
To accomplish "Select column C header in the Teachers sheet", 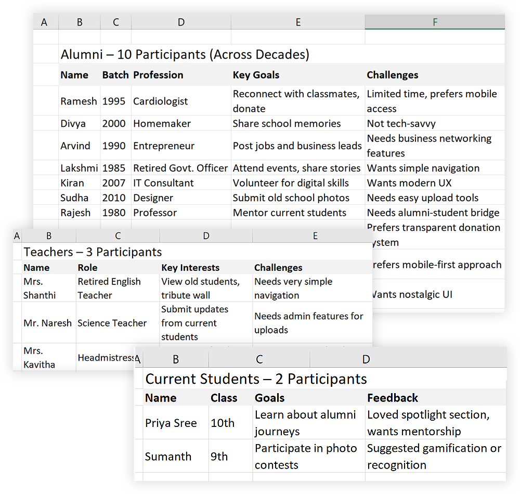I will tap(118, 235).
